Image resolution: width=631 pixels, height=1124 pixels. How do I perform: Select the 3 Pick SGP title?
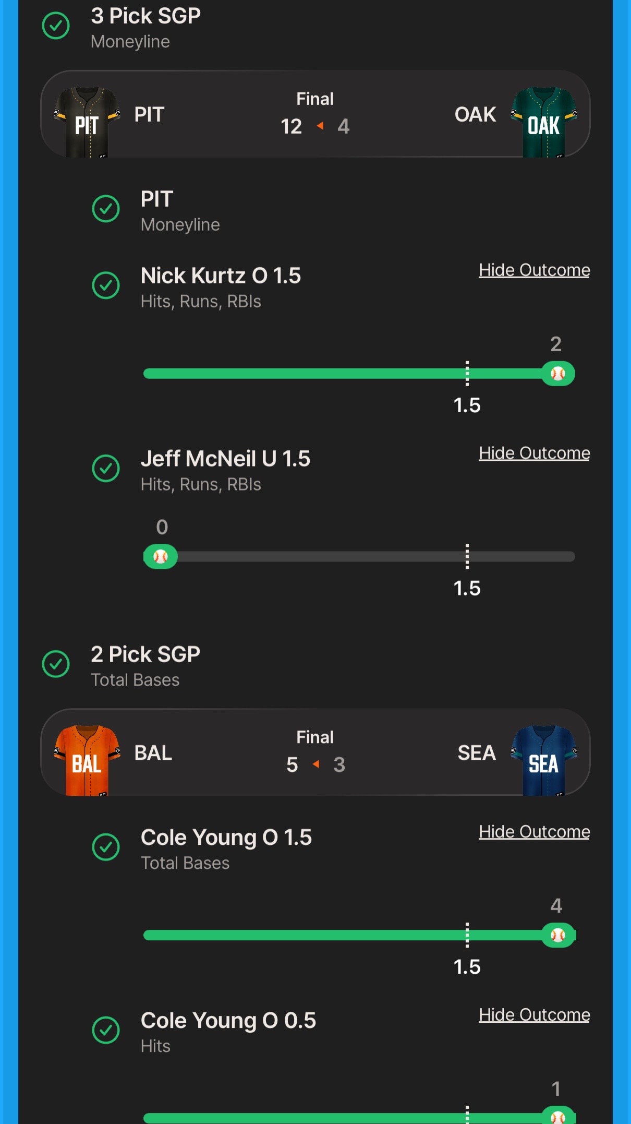point(145,16)
